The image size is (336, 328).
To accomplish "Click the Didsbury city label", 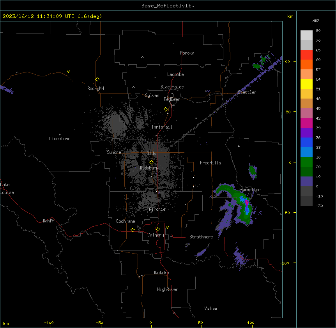I will pyautogui.click(x=149, y=168).
